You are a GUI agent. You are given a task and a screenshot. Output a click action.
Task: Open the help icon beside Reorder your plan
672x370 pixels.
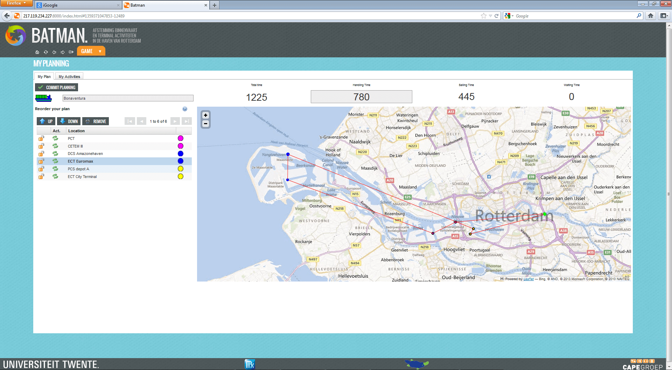pos(185,109)
